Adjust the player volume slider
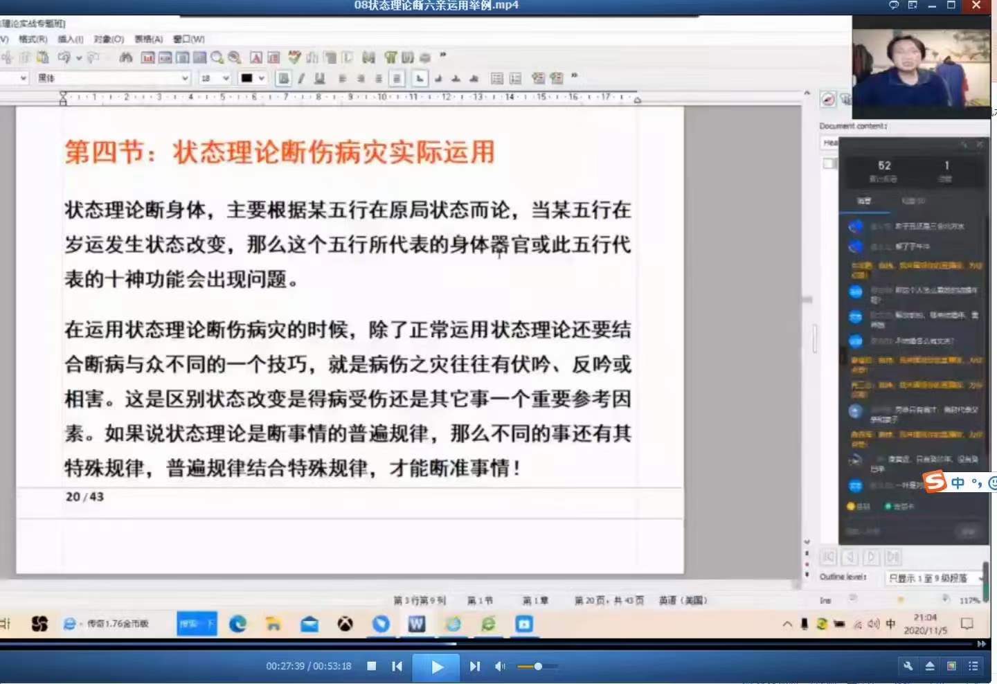 (538, 666)
